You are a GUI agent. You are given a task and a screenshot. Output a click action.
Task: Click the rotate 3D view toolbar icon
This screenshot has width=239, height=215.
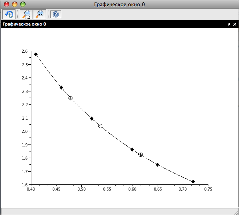tap(9, 14)
